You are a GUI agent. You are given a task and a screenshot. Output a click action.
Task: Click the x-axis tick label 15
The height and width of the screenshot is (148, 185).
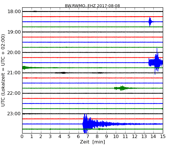pyautogui.click(x=163, y=137)
